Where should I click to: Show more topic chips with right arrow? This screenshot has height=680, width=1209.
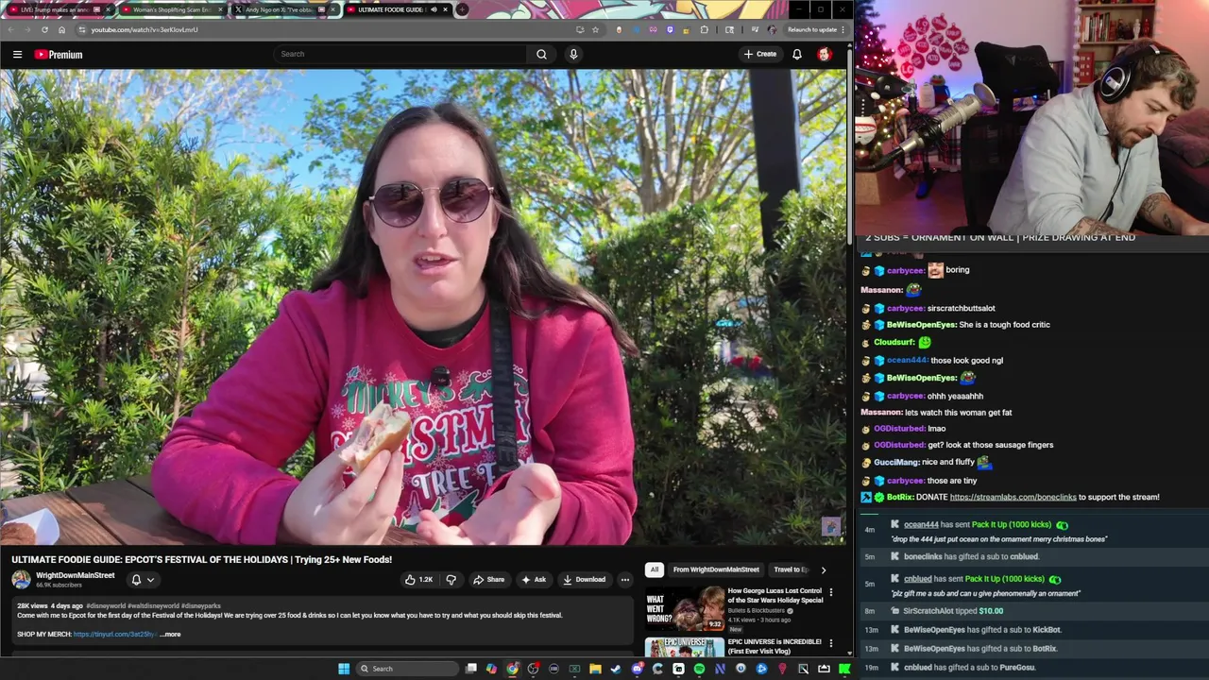823,569
